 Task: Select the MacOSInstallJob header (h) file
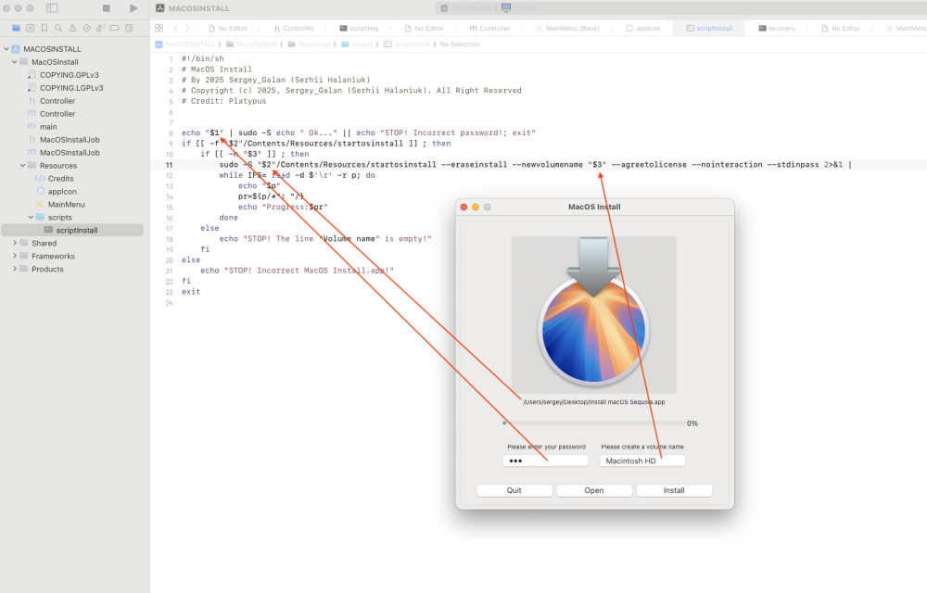70,140
